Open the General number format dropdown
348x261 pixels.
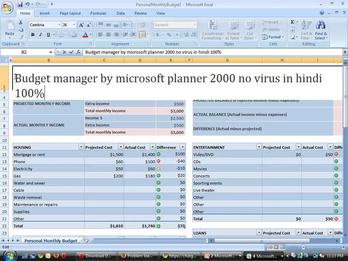(194, 25)
